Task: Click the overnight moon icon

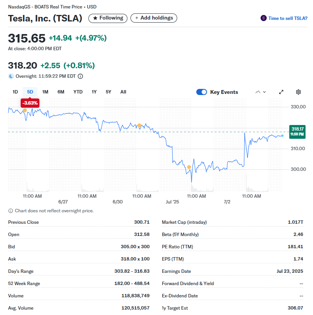Action: (11, 76)
